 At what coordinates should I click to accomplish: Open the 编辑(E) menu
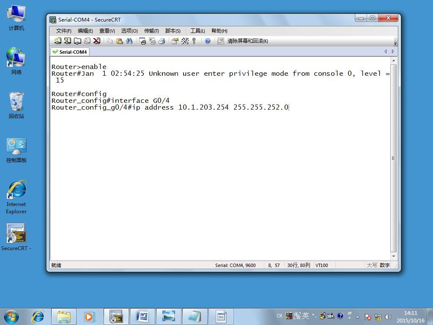tap(85, 30)
